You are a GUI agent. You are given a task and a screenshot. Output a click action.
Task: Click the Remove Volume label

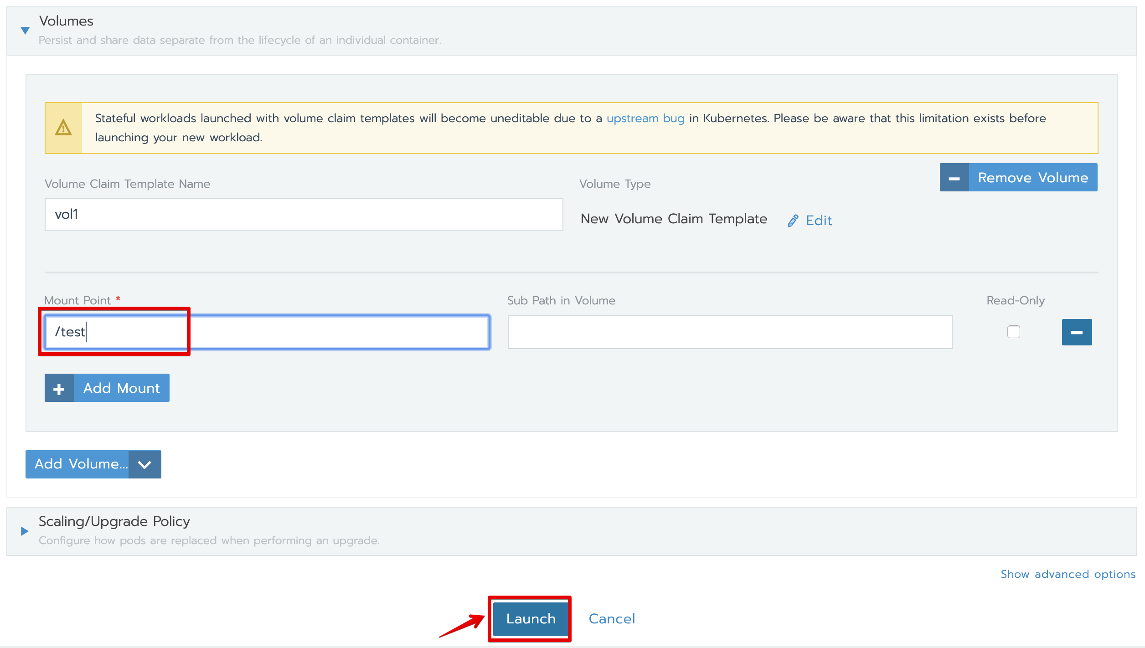tap(1032, 178)
